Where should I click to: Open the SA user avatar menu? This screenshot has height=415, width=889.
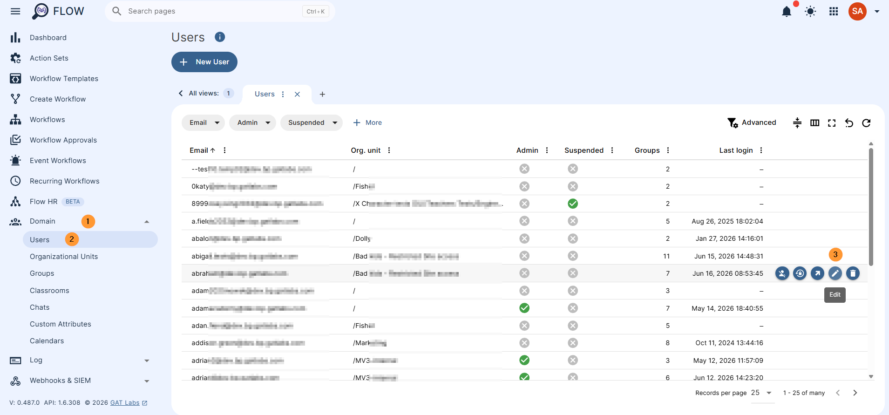point(857,11)
